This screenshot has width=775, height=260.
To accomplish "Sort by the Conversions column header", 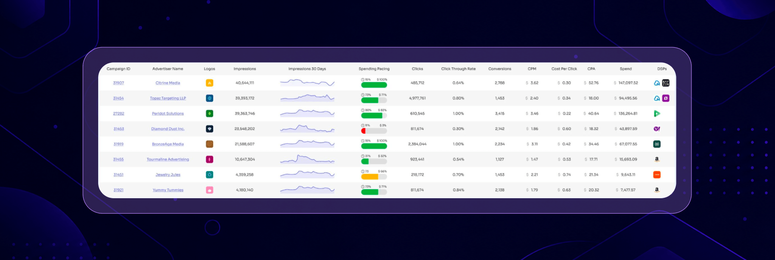I will (500, 69).
